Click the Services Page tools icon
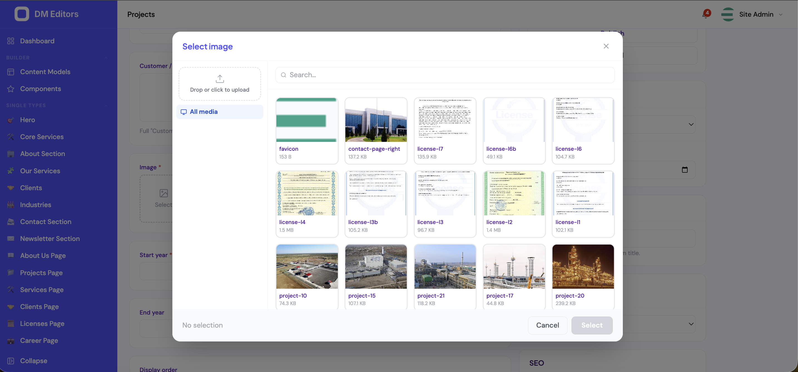 point(11,290)
